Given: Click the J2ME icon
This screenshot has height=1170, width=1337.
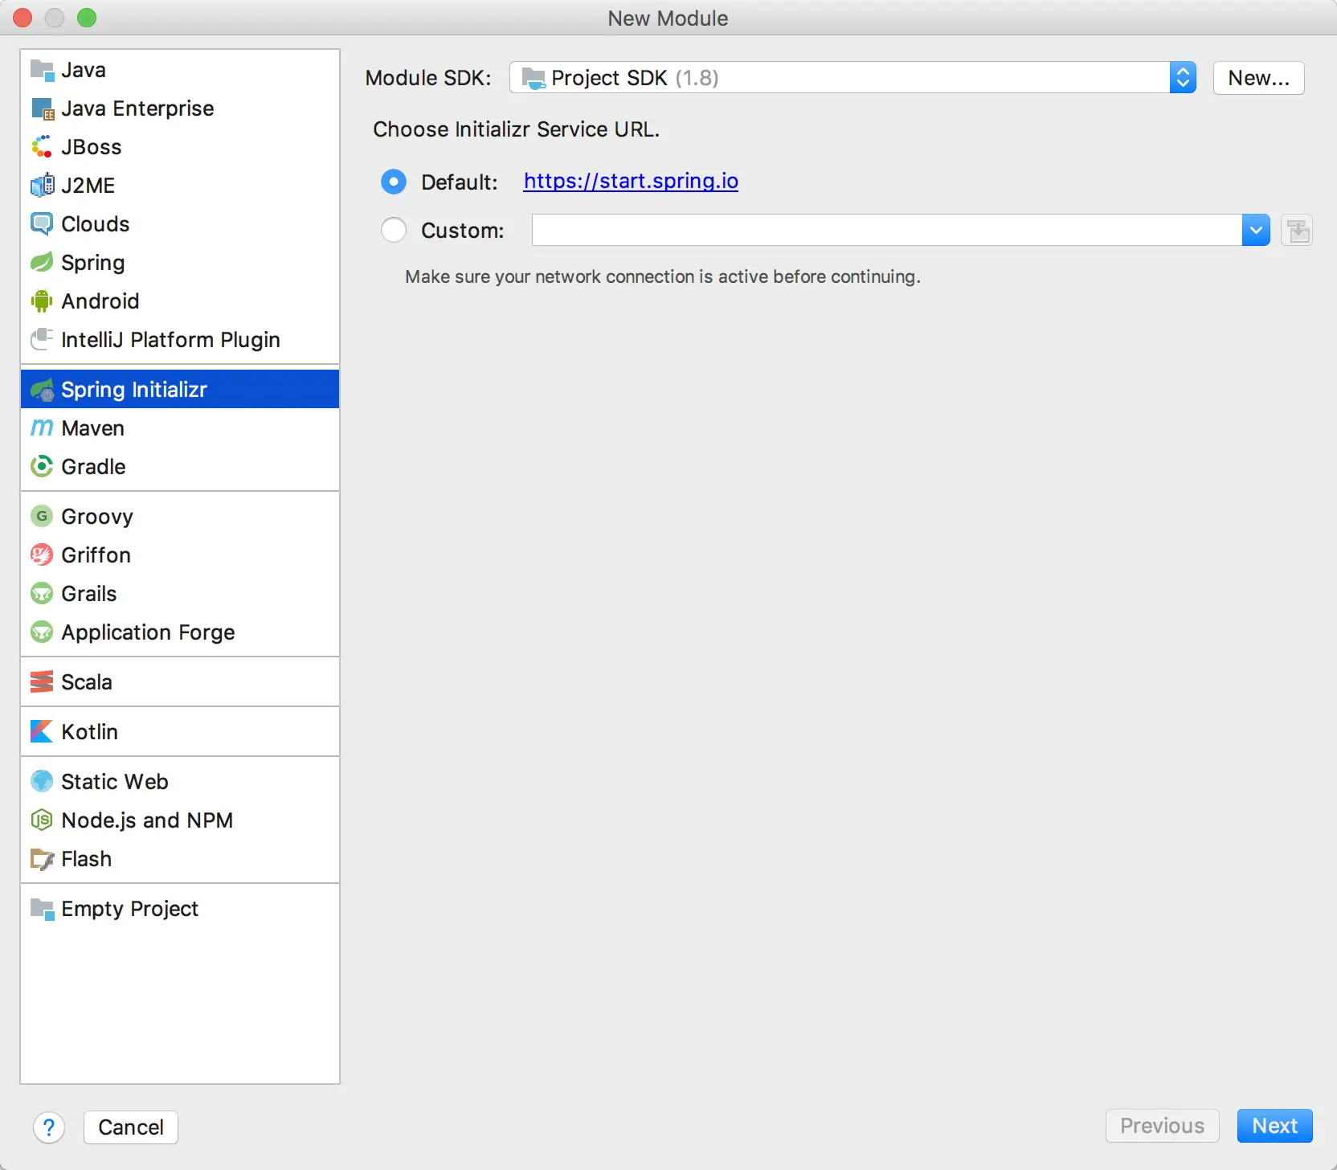Looking at the screenshot, I should pos(42,186).
